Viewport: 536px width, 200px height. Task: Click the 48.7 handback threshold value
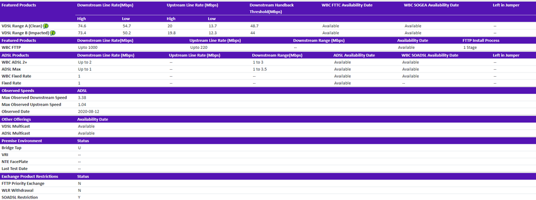coord(254,26)
